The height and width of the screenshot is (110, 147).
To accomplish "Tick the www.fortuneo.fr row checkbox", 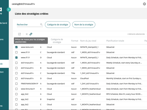I will coord(16,89).
